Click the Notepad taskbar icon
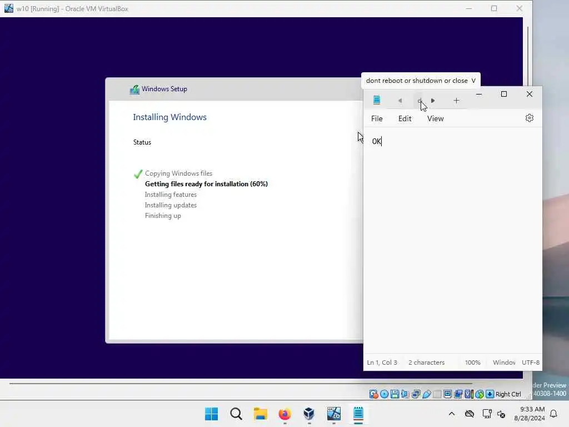This screenshot has height=427, width=569. pos(358,414)
